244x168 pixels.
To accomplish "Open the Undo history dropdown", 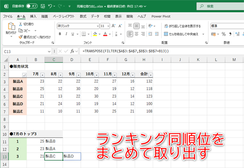I will pos(54,6).
